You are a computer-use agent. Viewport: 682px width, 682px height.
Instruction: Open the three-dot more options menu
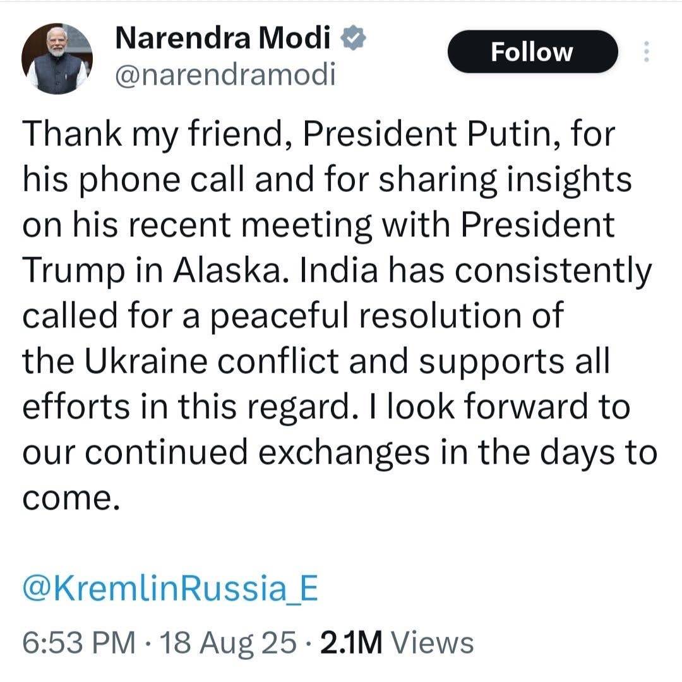click(x=647, y=51)
